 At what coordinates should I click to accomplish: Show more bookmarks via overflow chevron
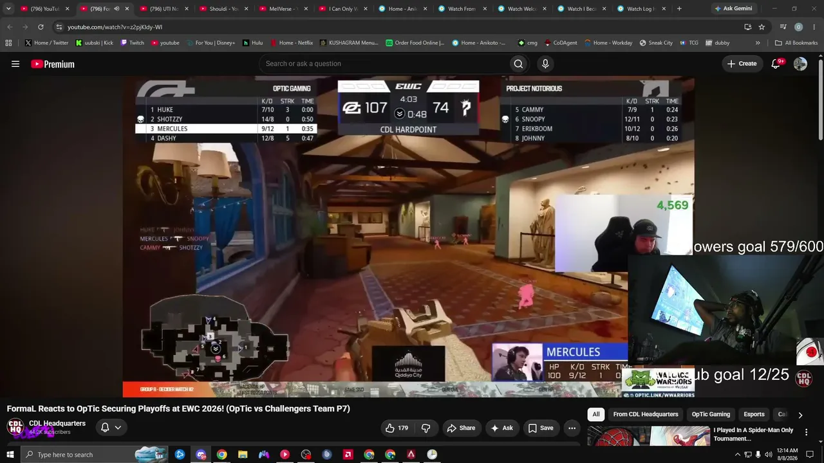pos(758,43)
